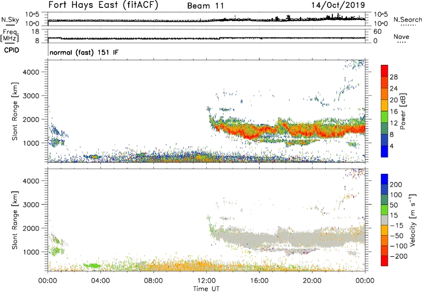Click the green echo patch near 03:30 in power panel
Screen dimensions: 422x292
[x=93, y=157]
